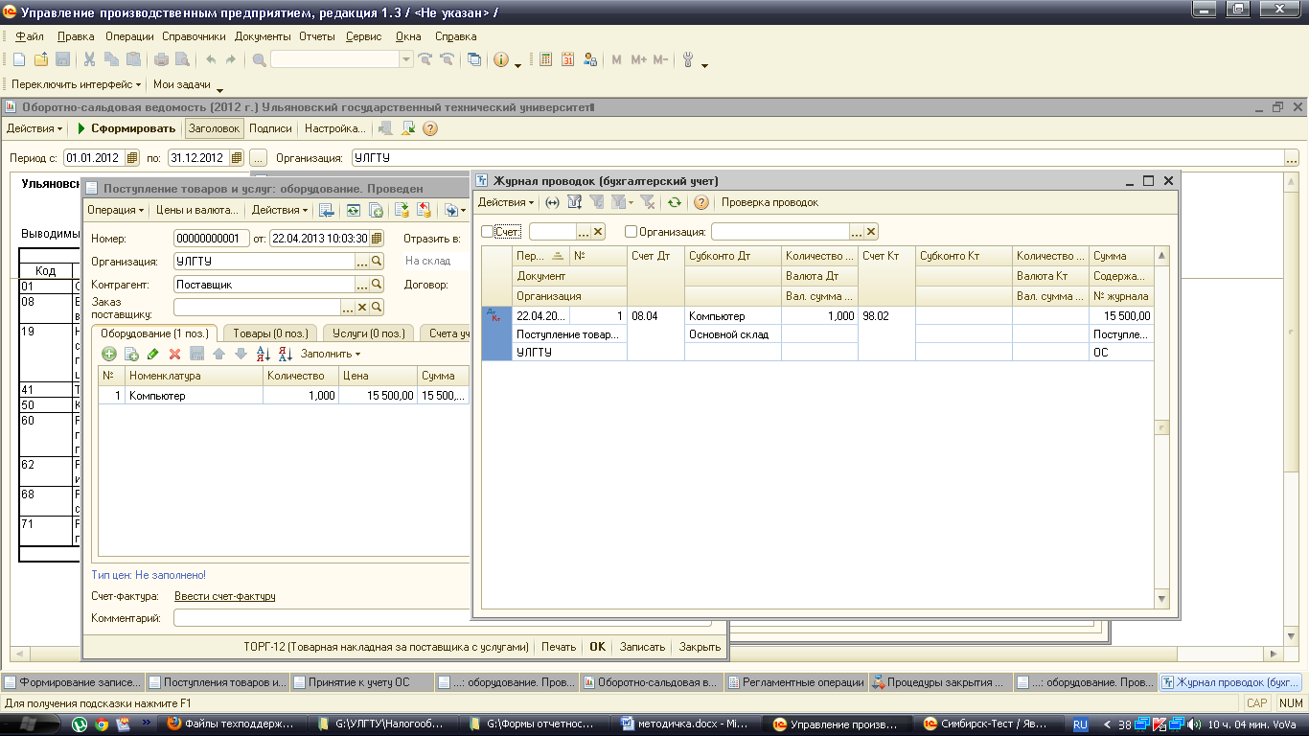Open the Windows list icon in main toolbar
The width and height of the screenshot is (1309, 736).
[473, 59]
